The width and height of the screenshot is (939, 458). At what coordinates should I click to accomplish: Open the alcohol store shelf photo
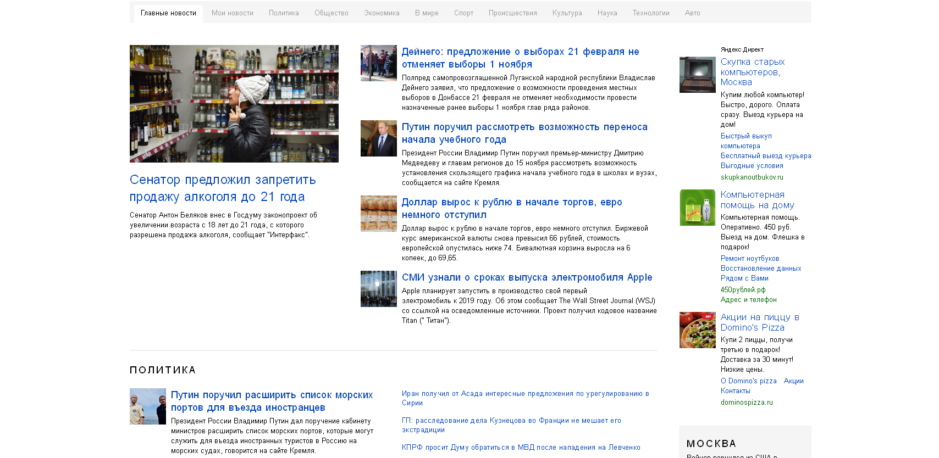234,104
